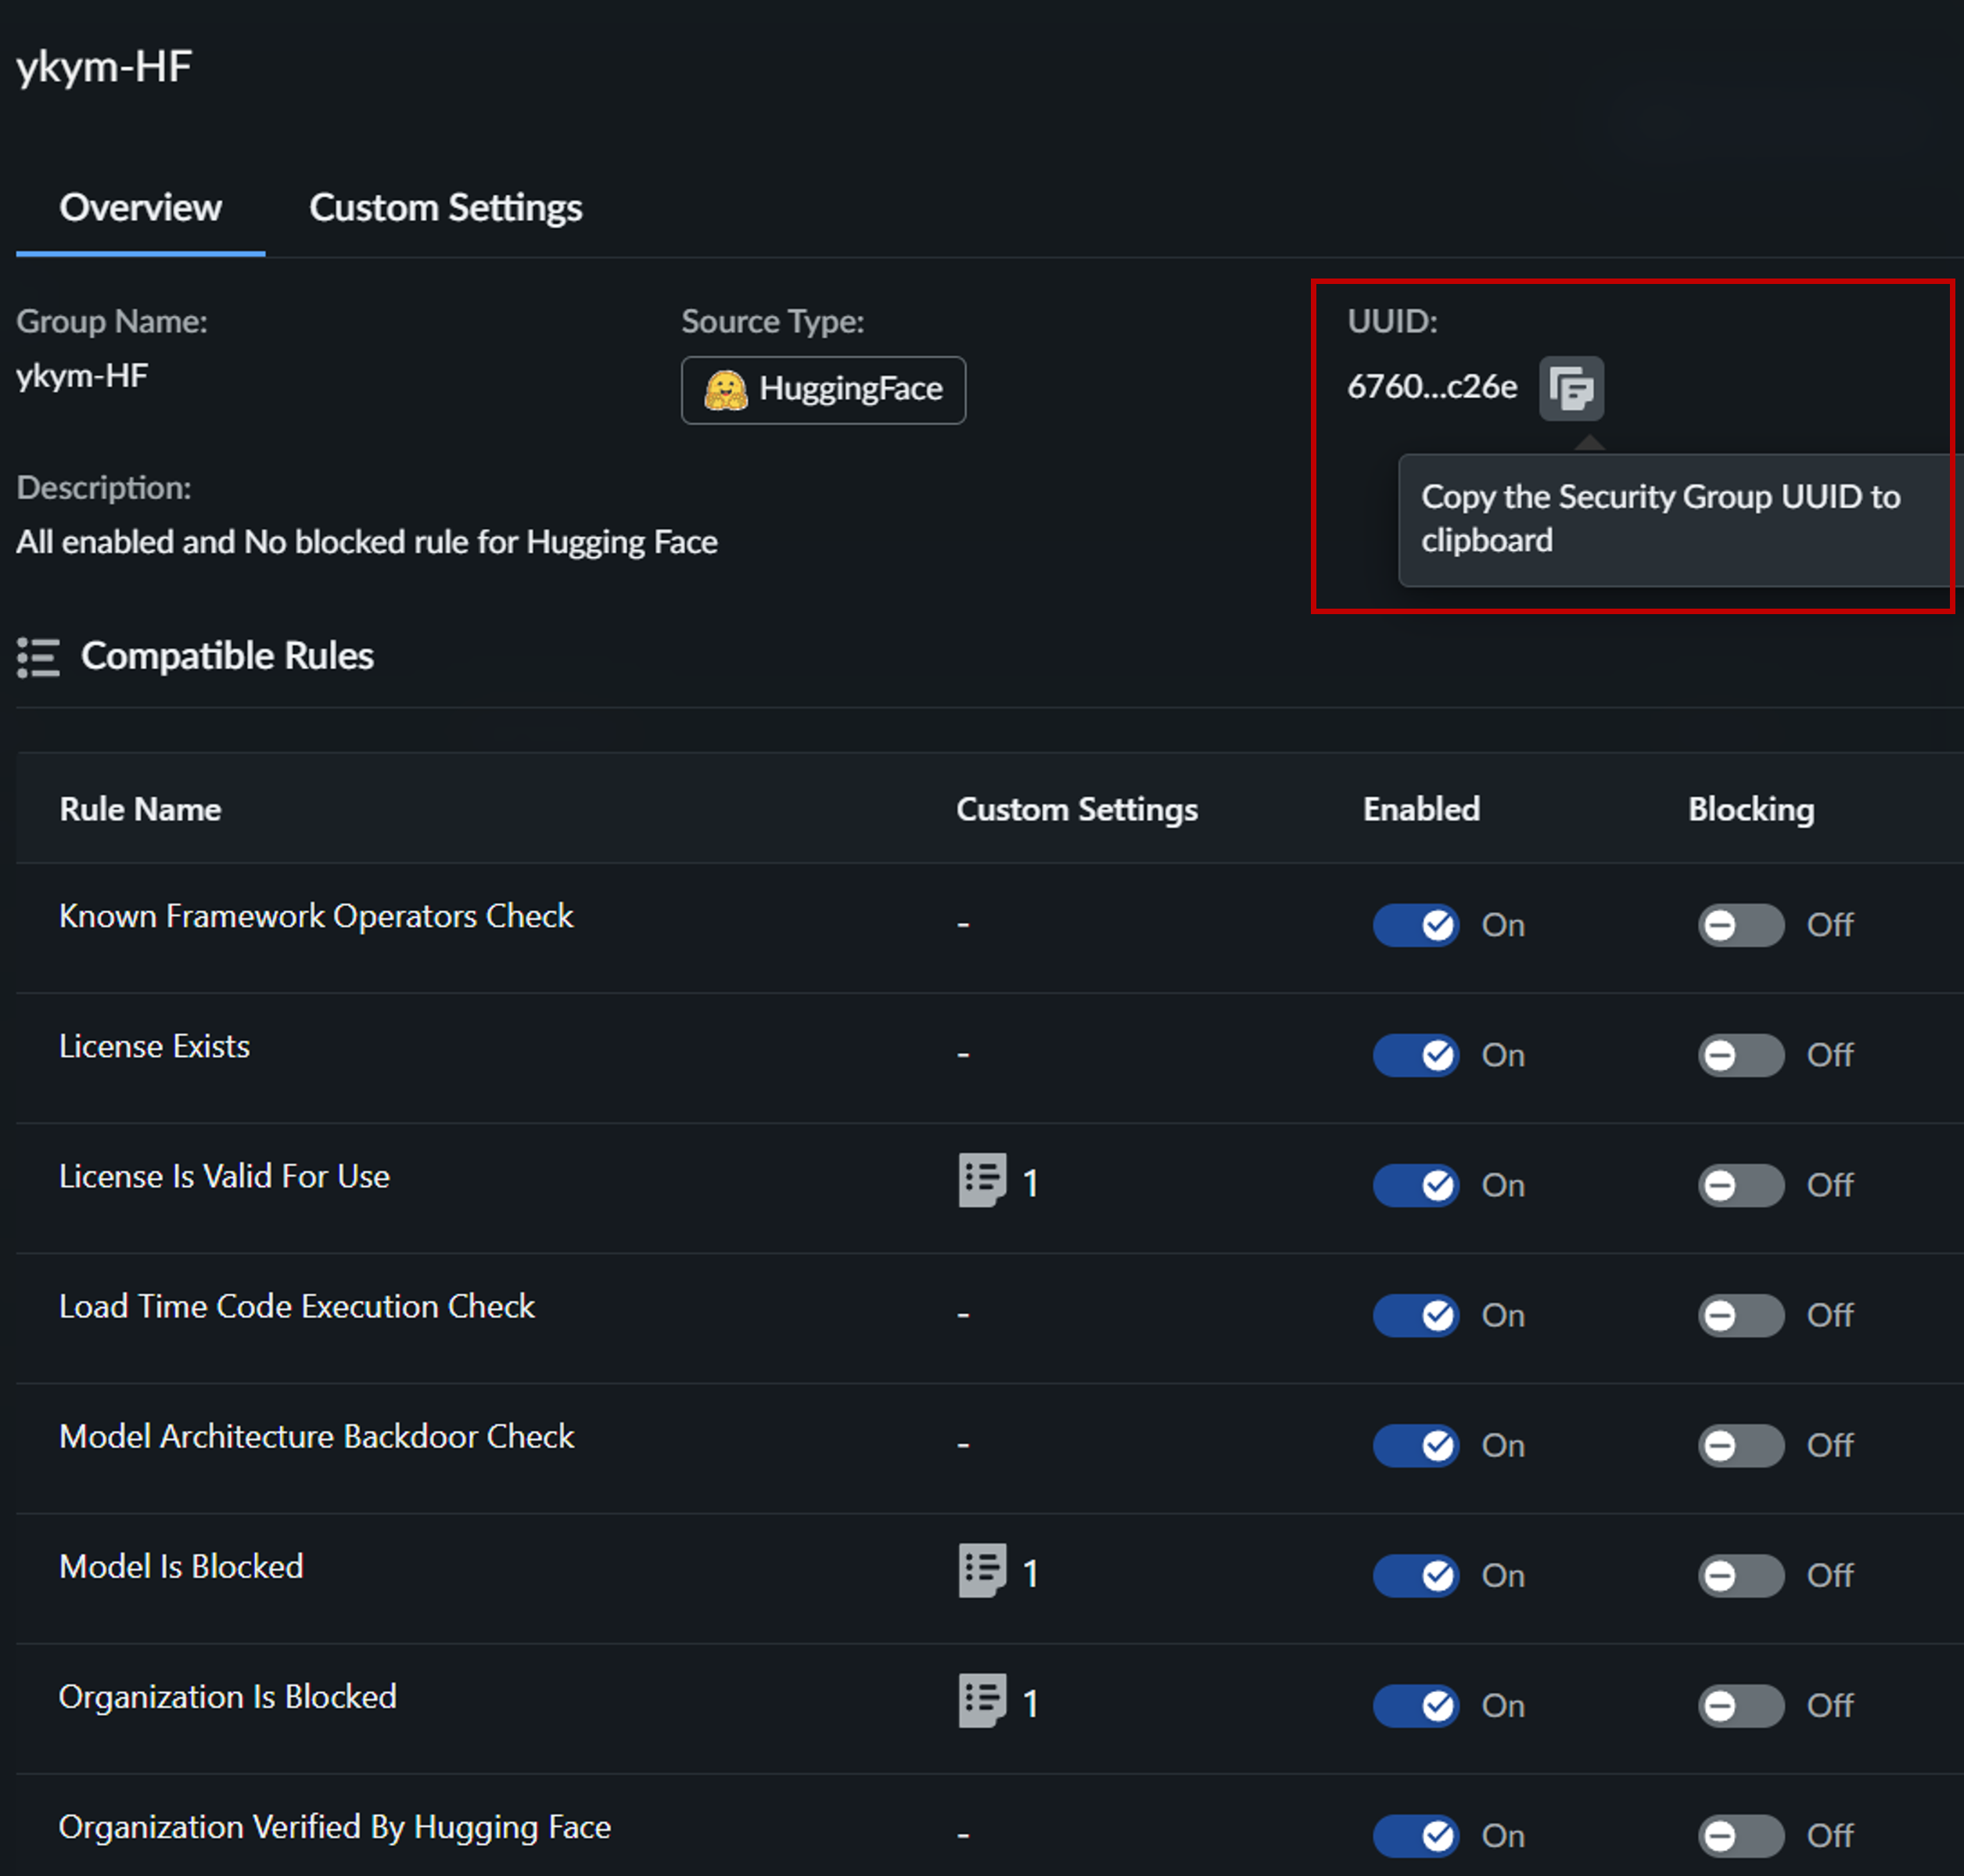The height and width of the screenshot is (1876, 1964).
Task: Click the truncated UUID 6760...c26e text
Action: [1431, 387]
